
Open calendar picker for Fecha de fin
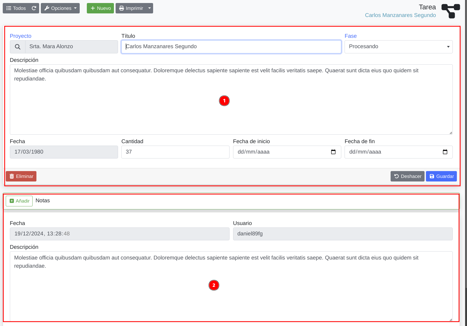445,152
